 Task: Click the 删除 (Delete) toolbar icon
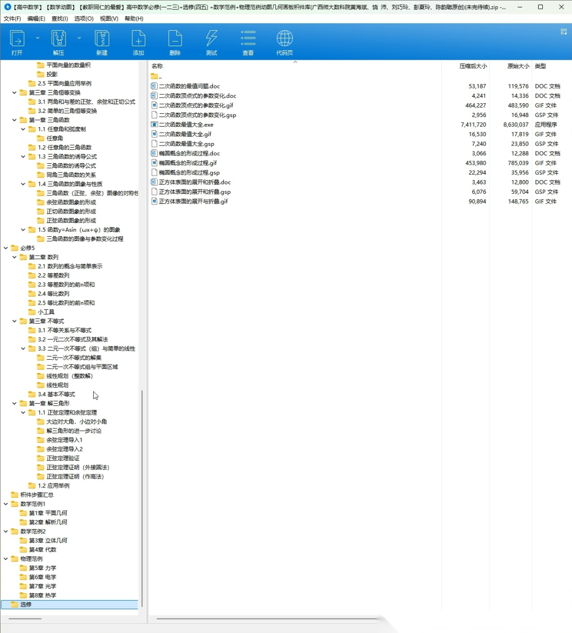coord(175,39)
